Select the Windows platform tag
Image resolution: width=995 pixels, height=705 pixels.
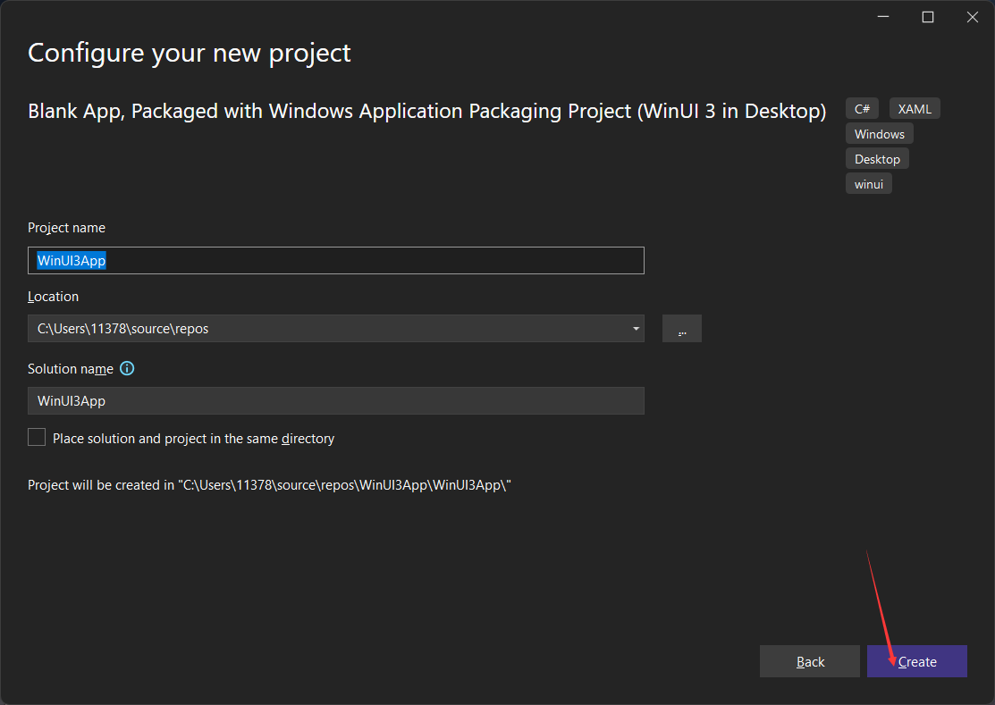(879, 133)
